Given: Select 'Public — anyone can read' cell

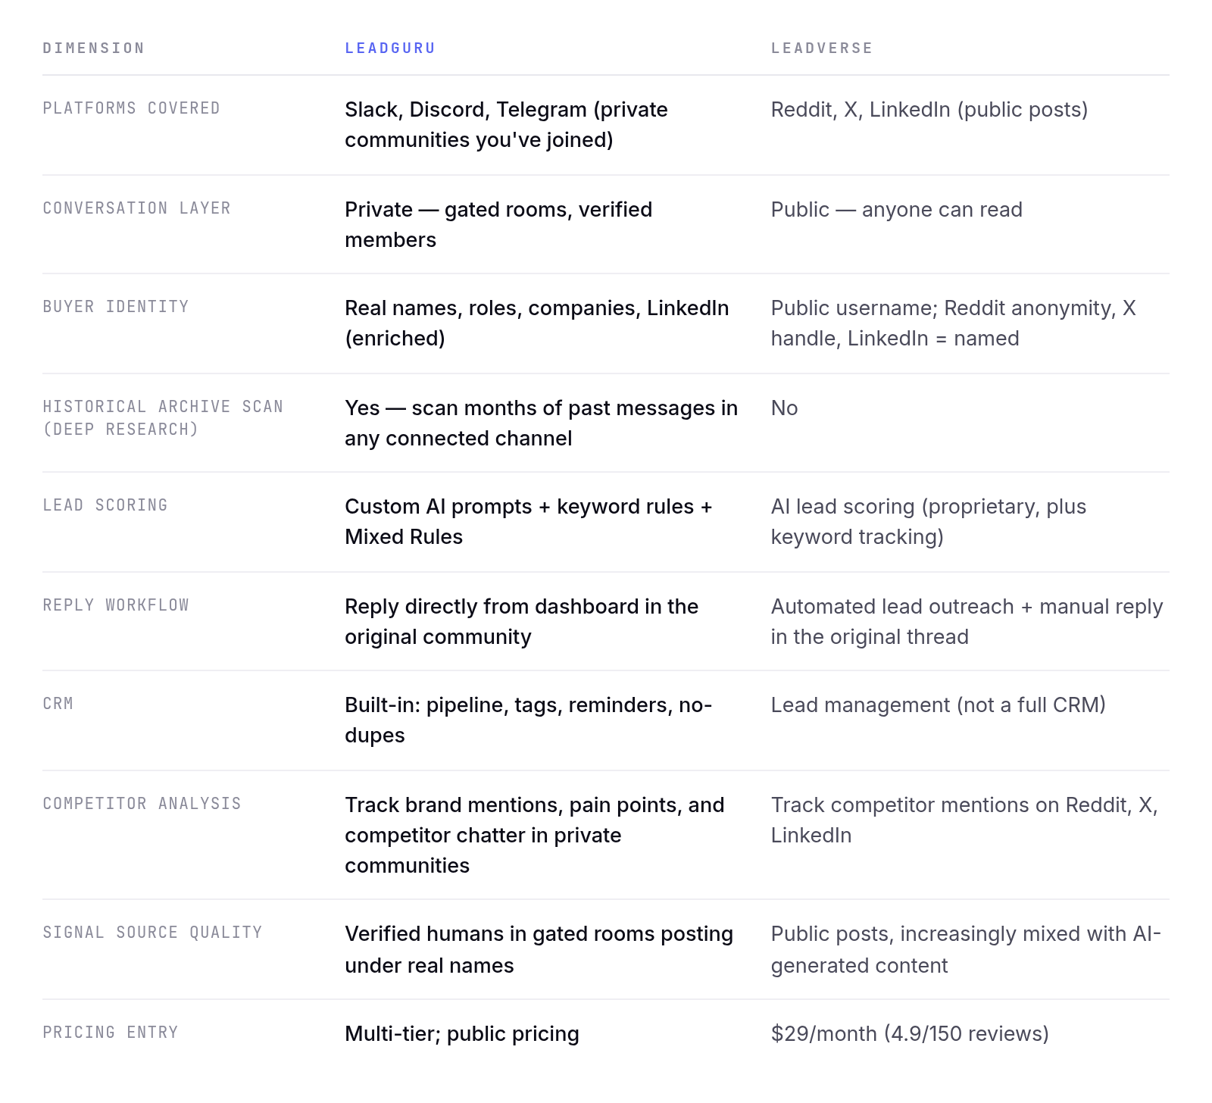Looking at the screenshot, I should click(x=897, y=210).
